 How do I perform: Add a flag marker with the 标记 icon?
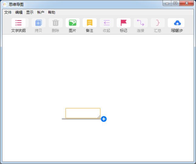pyautogui.click(x=123, y=23)
